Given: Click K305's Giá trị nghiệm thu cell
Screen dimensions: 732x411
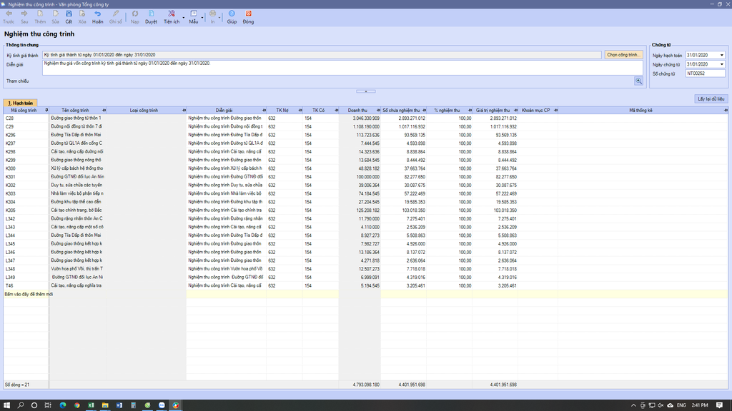Looking at the screenshot, I should [495, 210].
